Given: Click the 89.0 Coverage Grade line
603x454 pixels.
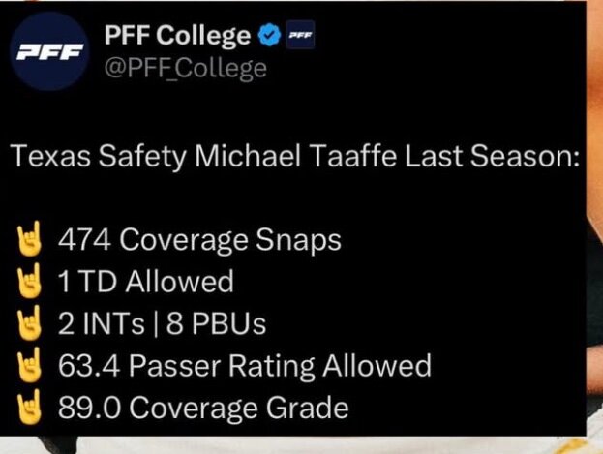Looking at the screenshot, I should [203, 408].
